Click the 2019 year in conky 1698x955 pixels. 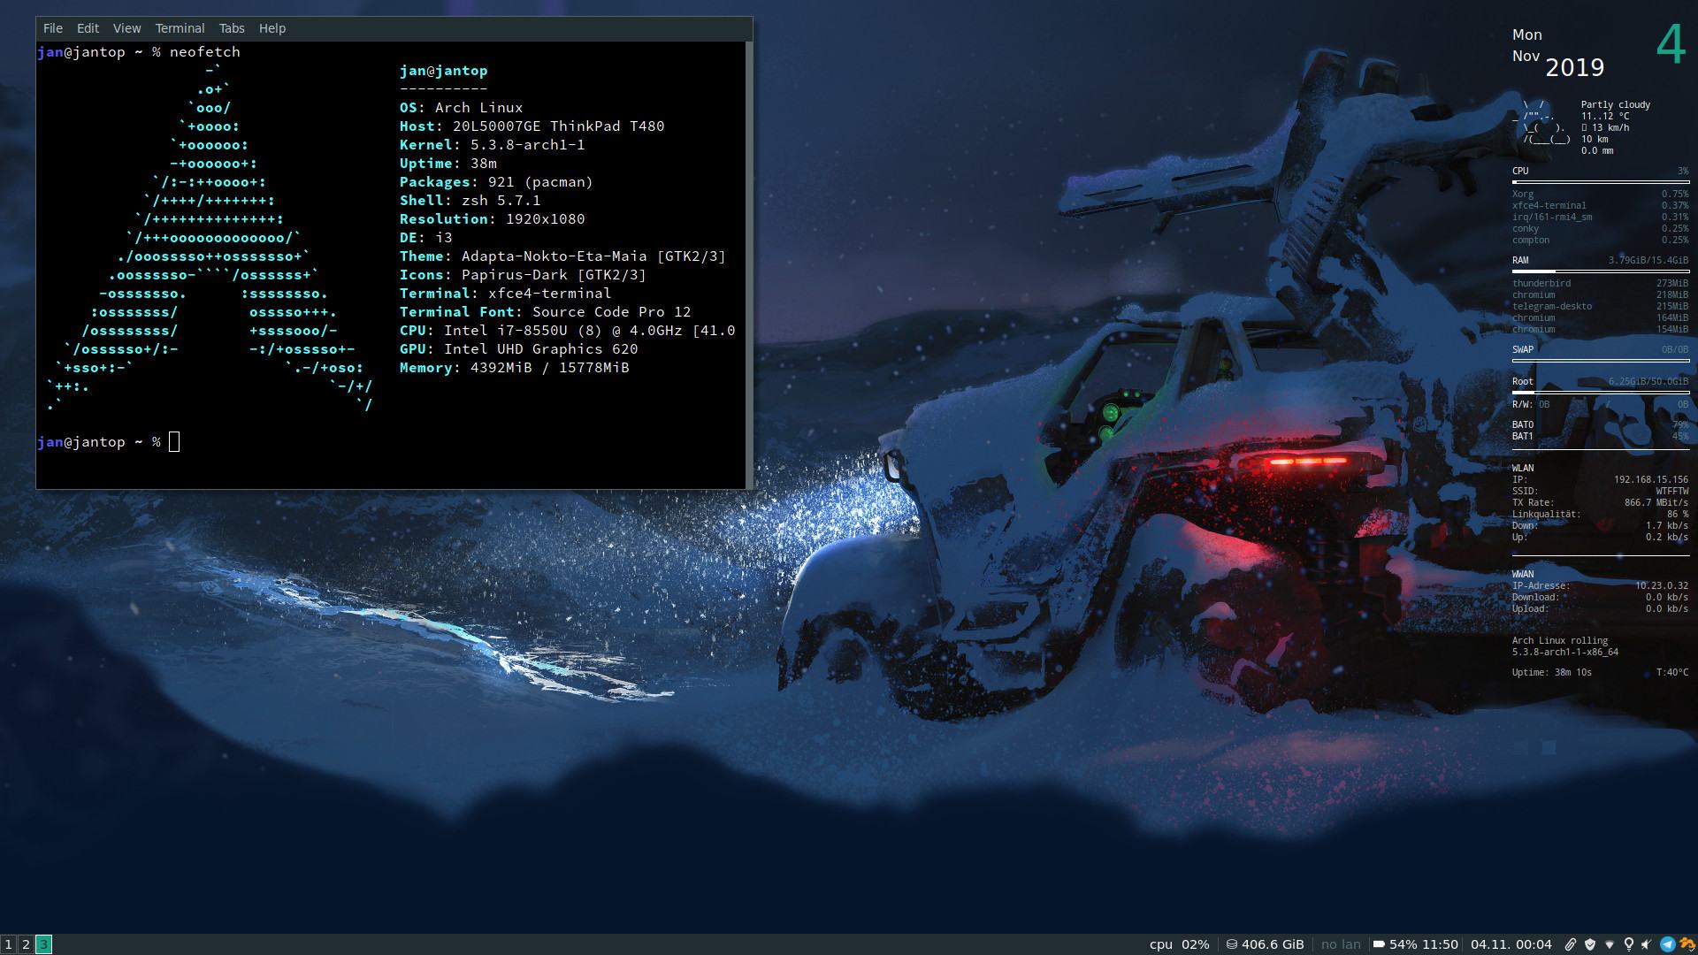point(1574,67)
